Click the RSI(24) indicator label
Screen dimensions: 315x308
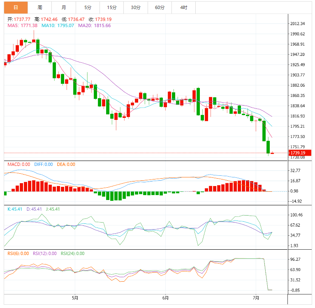pyautogui.click(x=72, y=253)
